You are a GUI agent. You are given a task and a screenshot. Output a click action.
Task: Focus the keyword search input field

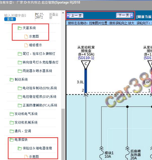pos(15,15)
